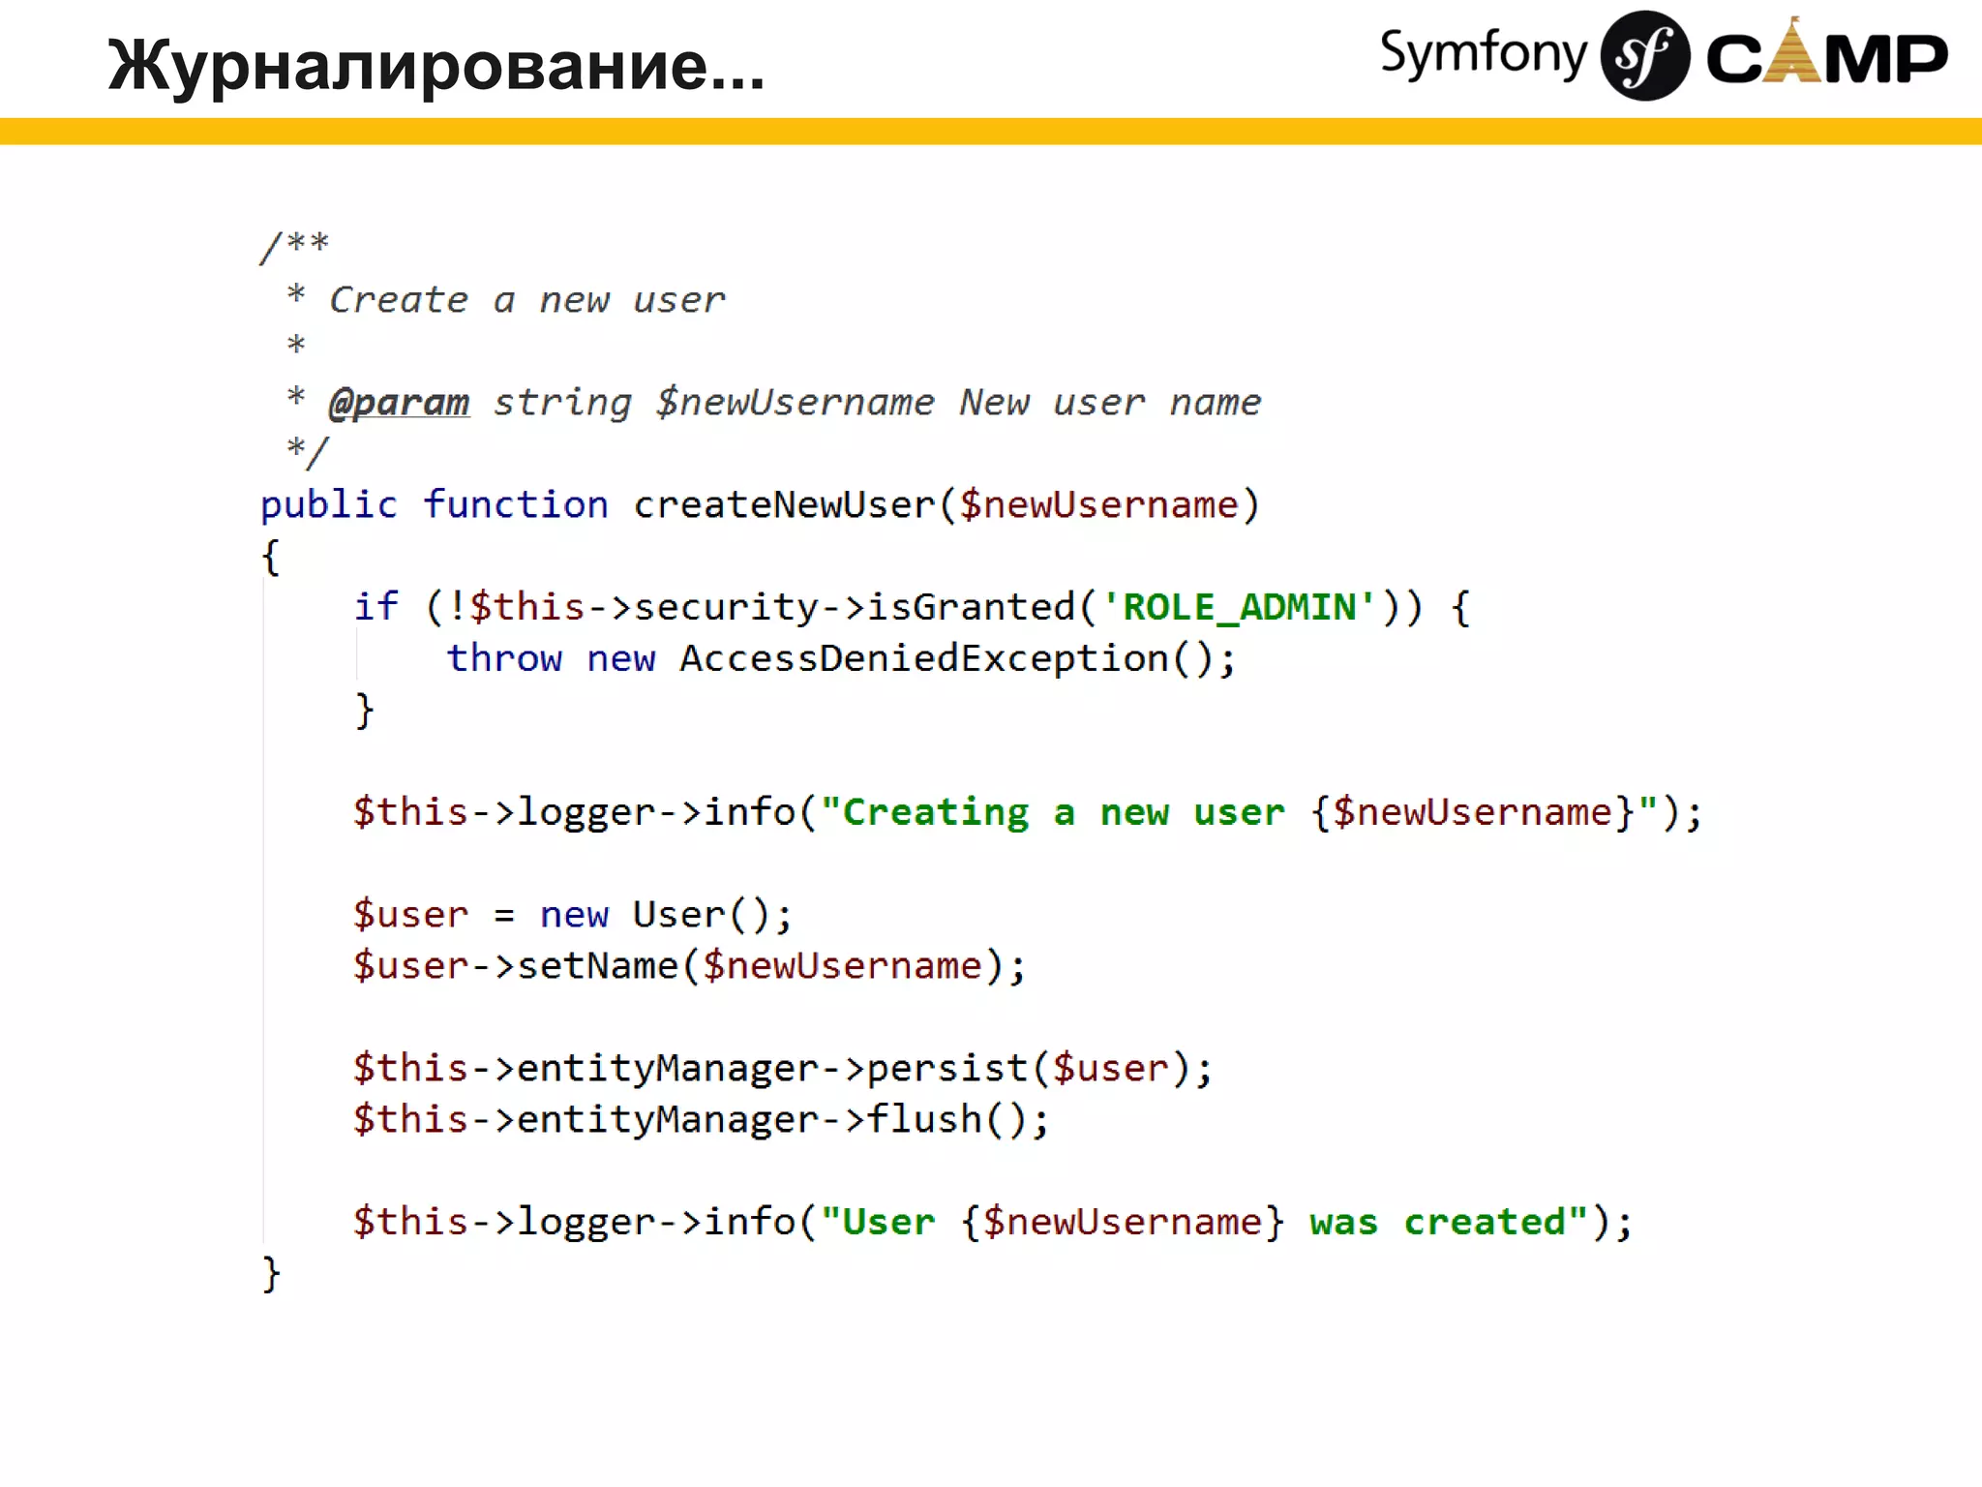Click the Symfony wordmark text
This screenshot has height=1487, width=1982.
point(1484,54)
